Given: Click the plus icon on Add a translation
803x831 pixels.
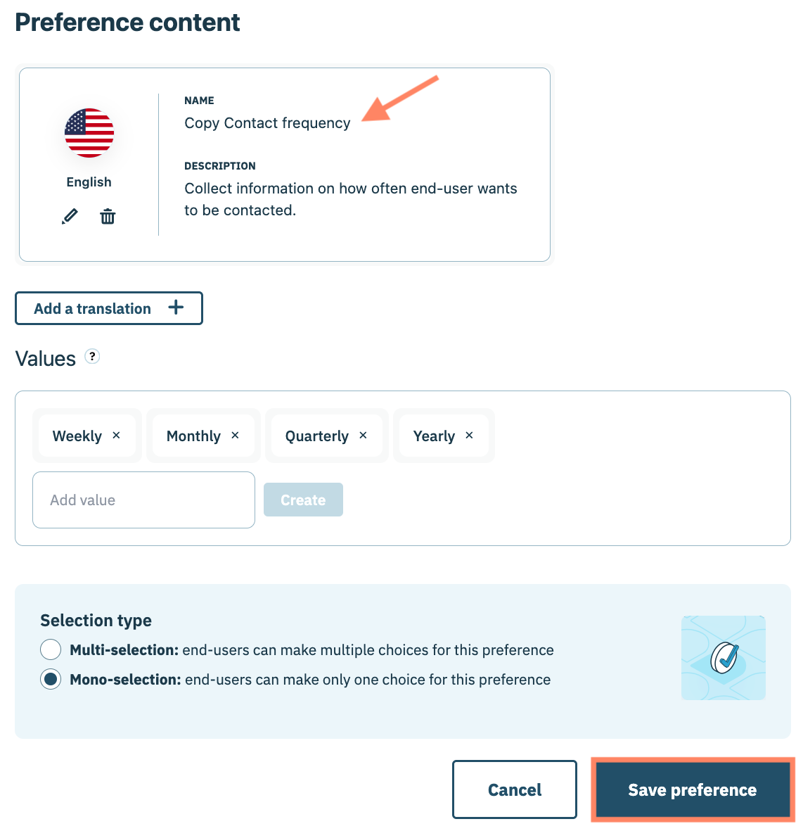Looking at the screenshot, I should tap(176, 307).
